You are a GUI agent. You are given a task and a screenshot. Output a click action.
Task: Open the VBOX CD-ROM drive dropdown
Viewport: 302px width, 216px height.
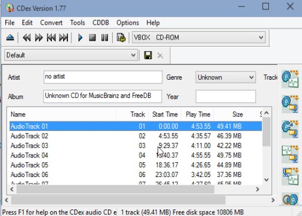click(199, 37)
